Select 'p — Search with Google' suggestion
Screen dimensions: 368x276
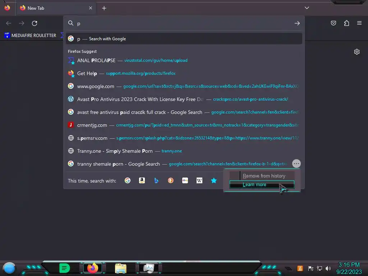184,39
